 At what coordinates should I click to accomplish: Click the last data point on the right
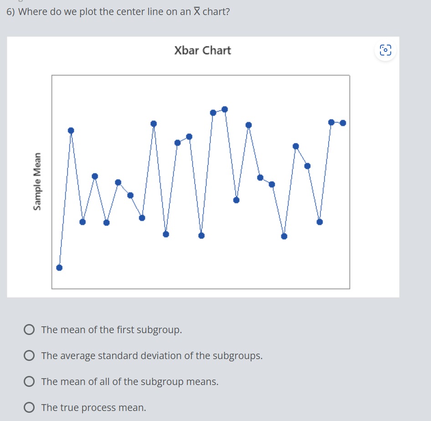(x=343, y=122)
